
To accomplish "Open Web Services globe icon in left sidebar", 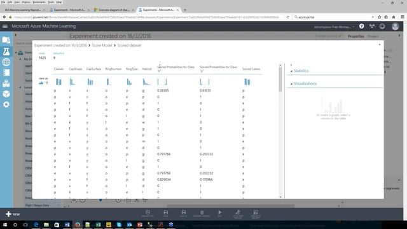I will tap(6, 62).
